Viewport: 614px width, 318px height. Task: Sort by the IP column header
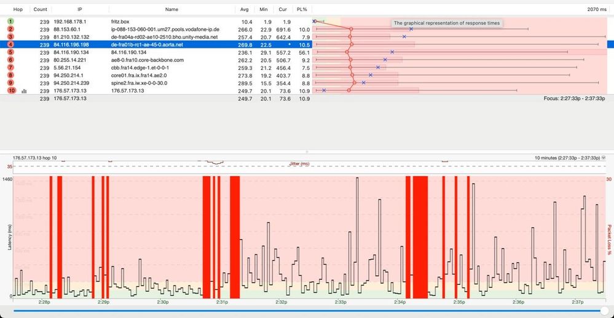click(x=80, y=9)
